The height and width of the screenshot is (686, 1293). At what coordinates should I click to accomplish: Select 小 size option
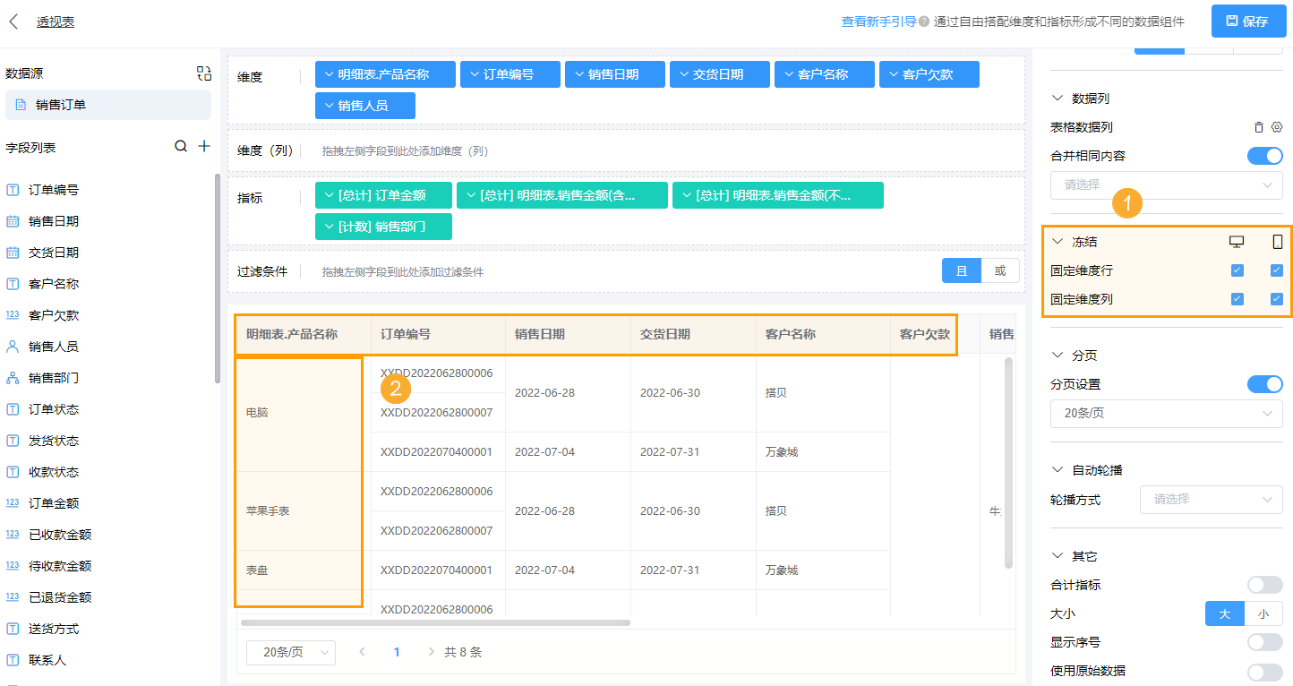1263,613
